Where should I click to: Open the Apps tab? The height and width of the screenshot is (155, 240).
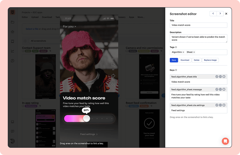pyautogui.click(x=131, y=17)
